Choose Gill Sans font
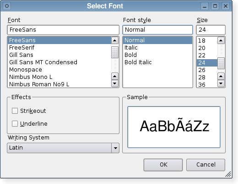The height and width of the screenshot is (184, 238). tap(59, 55)
